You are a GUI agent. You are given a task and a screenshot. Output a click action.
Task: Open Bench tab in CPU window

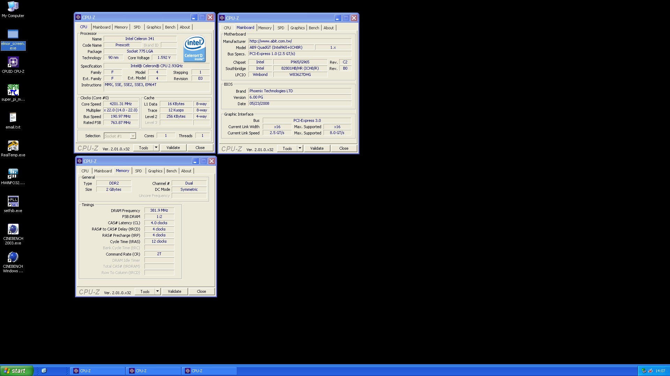pyautogui.click(x=170, y=27)
